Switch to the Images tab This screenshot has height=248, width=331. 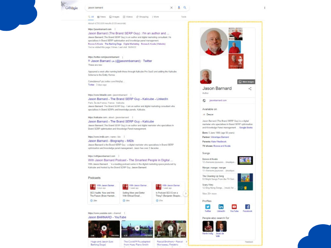(x=114, y=17)
